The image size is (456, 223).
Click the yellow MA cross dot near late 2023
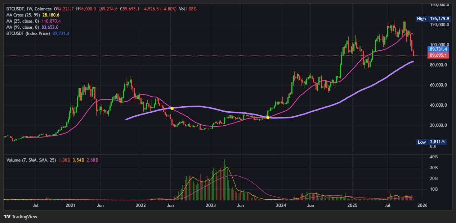point(268,117)
